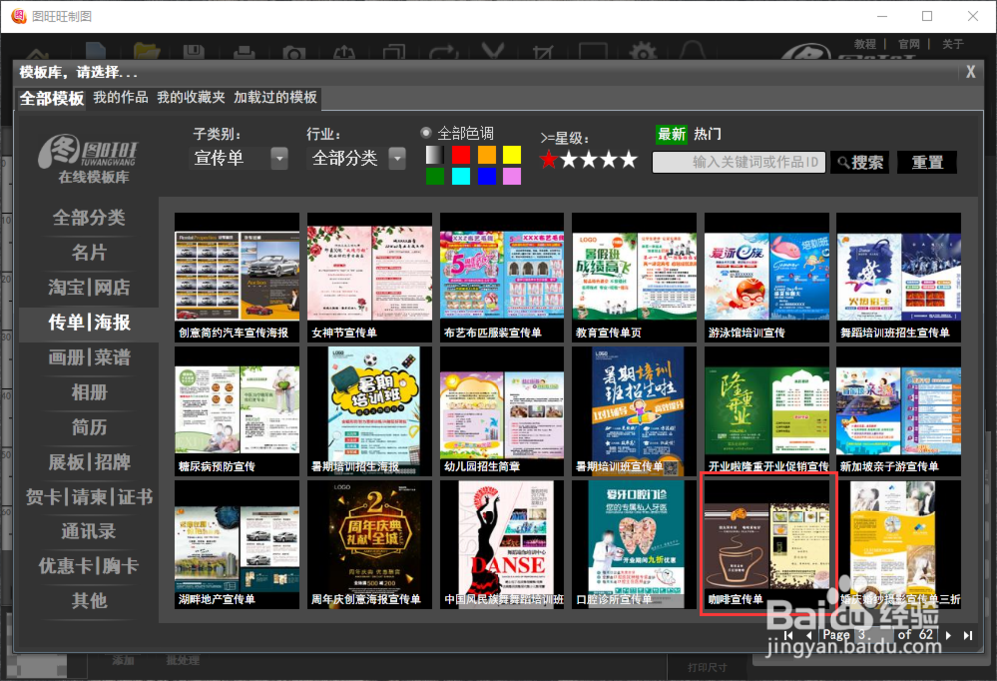The width and height of the screenshot is (997, 681).
Task: Filter by red color swatch
Action: [x=461, y=155]
